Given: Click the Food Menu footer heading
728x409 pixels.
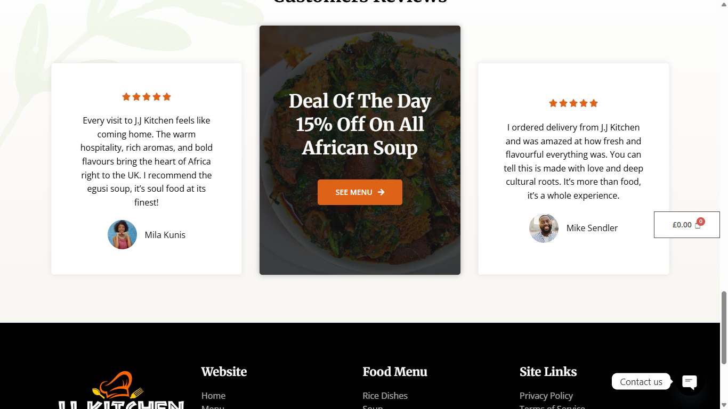Looking at the screenshot, I should point(395,372).
